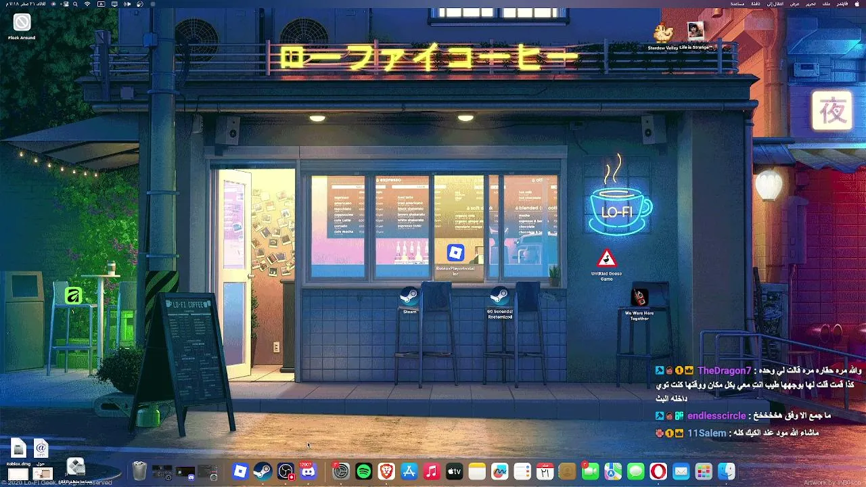
Task: Open the تحرير (Edit) menu
Action: point(811,4)
